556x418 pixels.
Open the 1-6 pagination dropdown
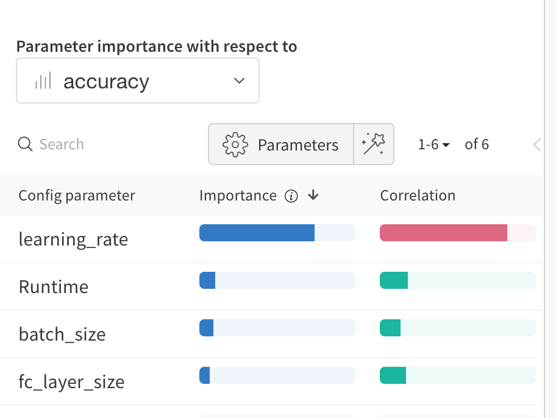tap(433, 144)
